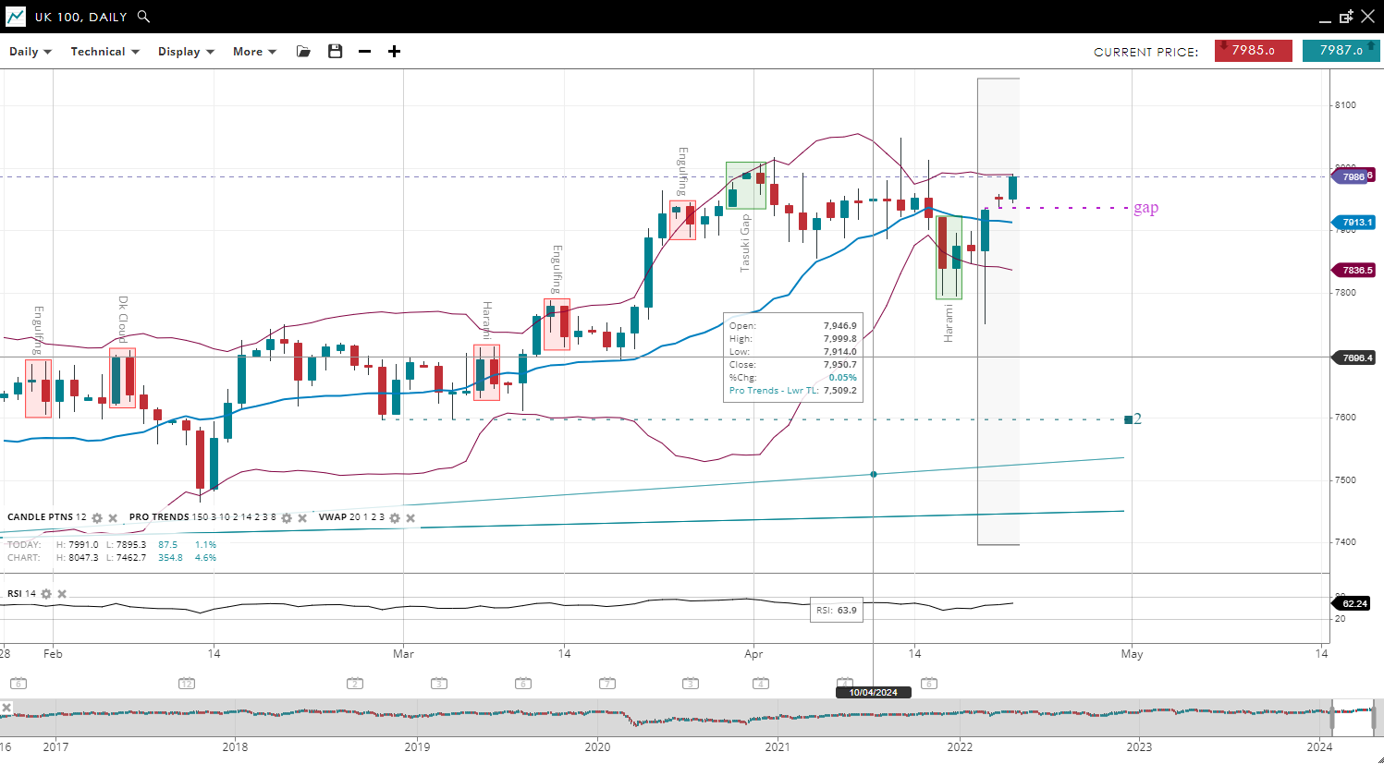
Task: Open PRO TRENDS settings gear
Action: coord(287,518)
